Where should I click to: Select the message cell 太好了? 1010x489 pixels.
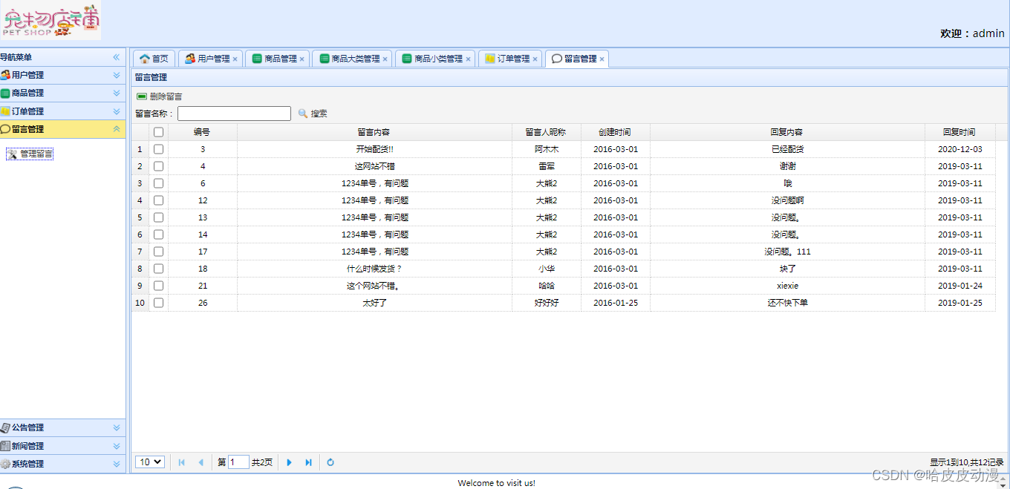click(374, 303)
